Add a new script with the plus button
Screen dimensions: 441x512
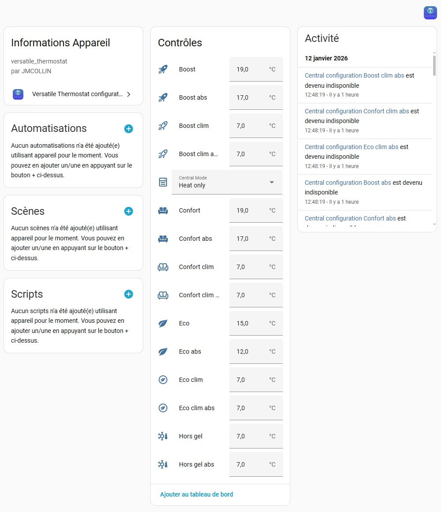(129, 294)
